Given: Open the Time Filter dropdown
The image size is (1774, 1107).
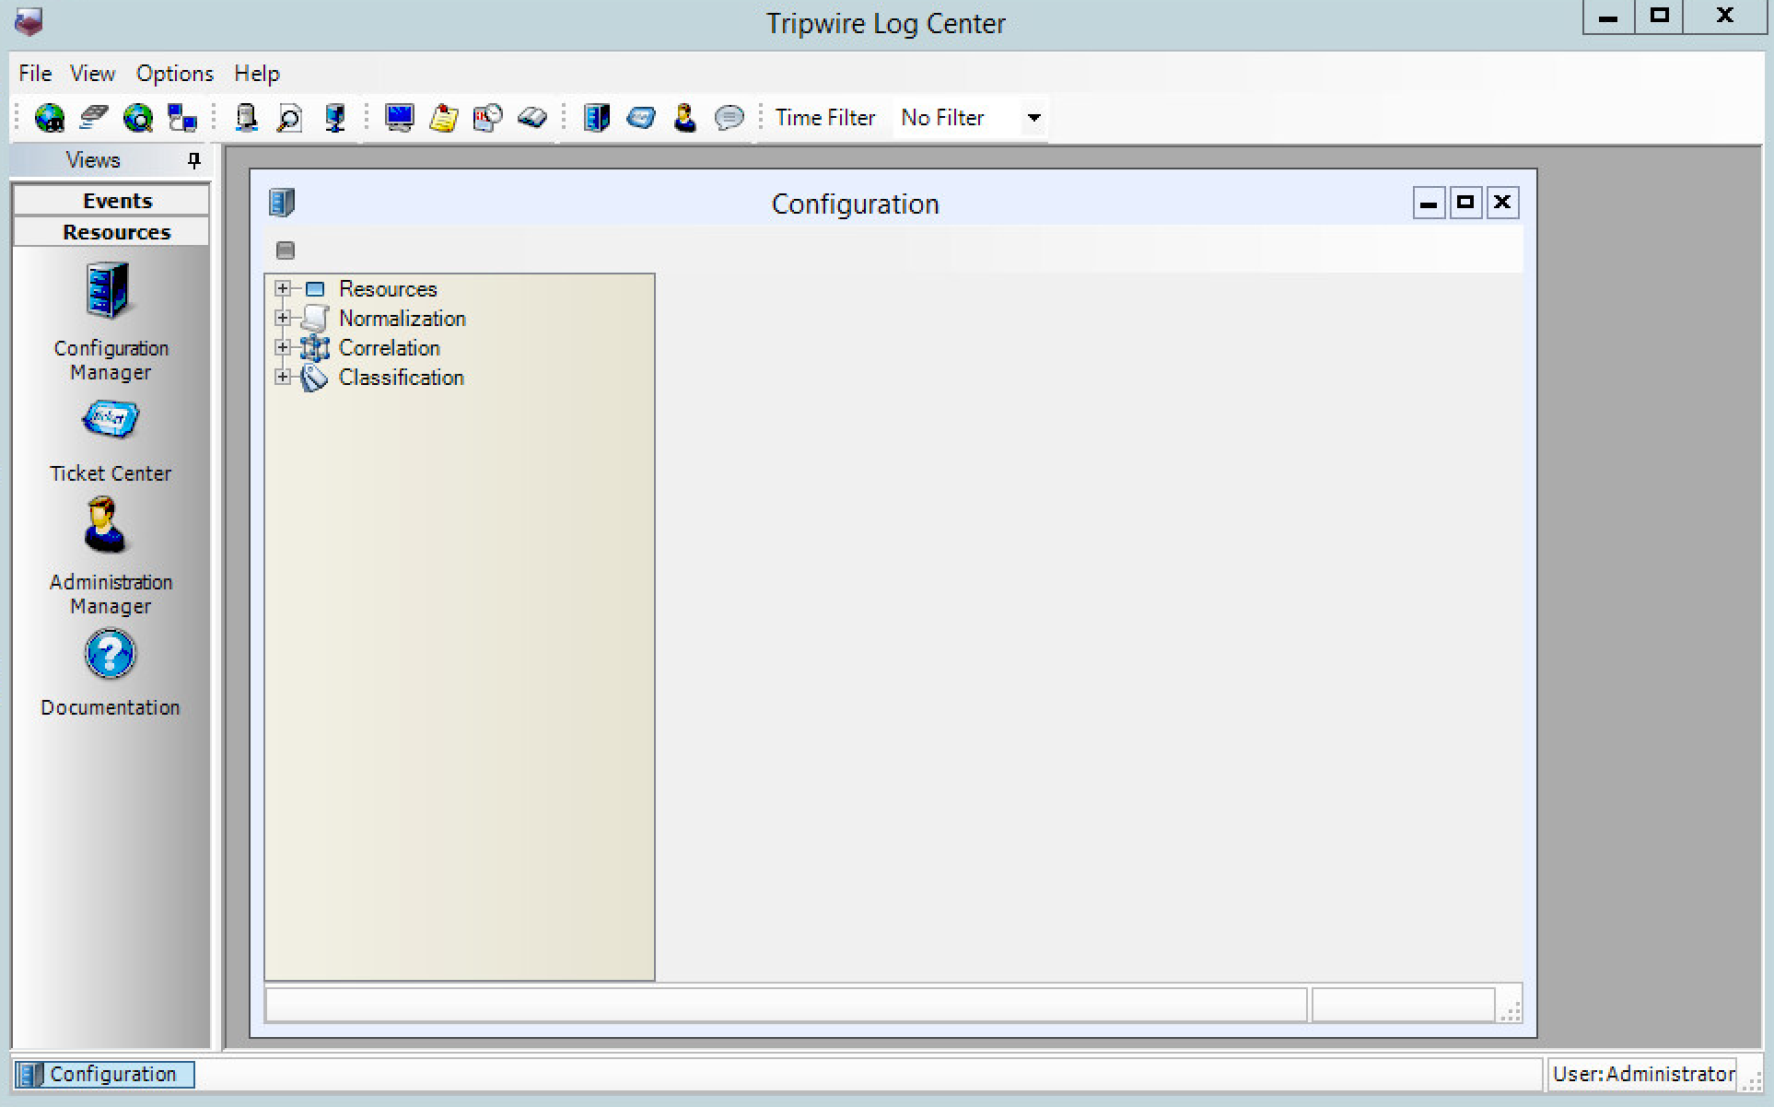Looking at the screenshot, I should pyautogui.click(x=1033, y=118).
